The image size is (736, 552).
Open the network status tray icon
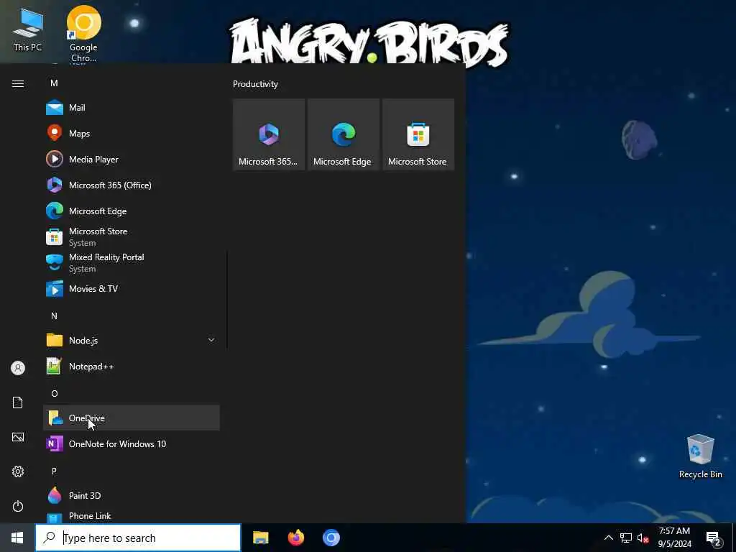coord(626,538)
